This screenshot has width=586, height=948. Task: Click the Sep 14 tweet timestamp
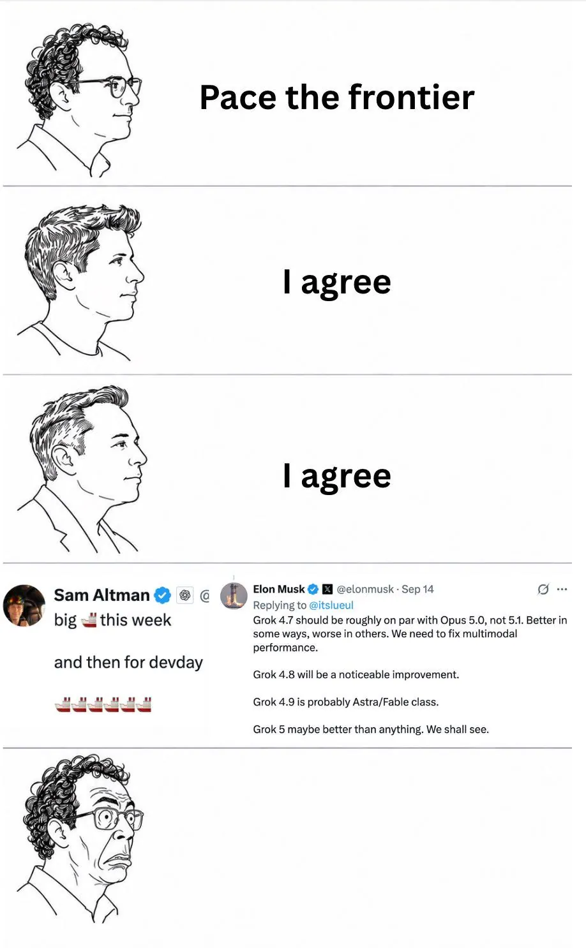(417, 589)
